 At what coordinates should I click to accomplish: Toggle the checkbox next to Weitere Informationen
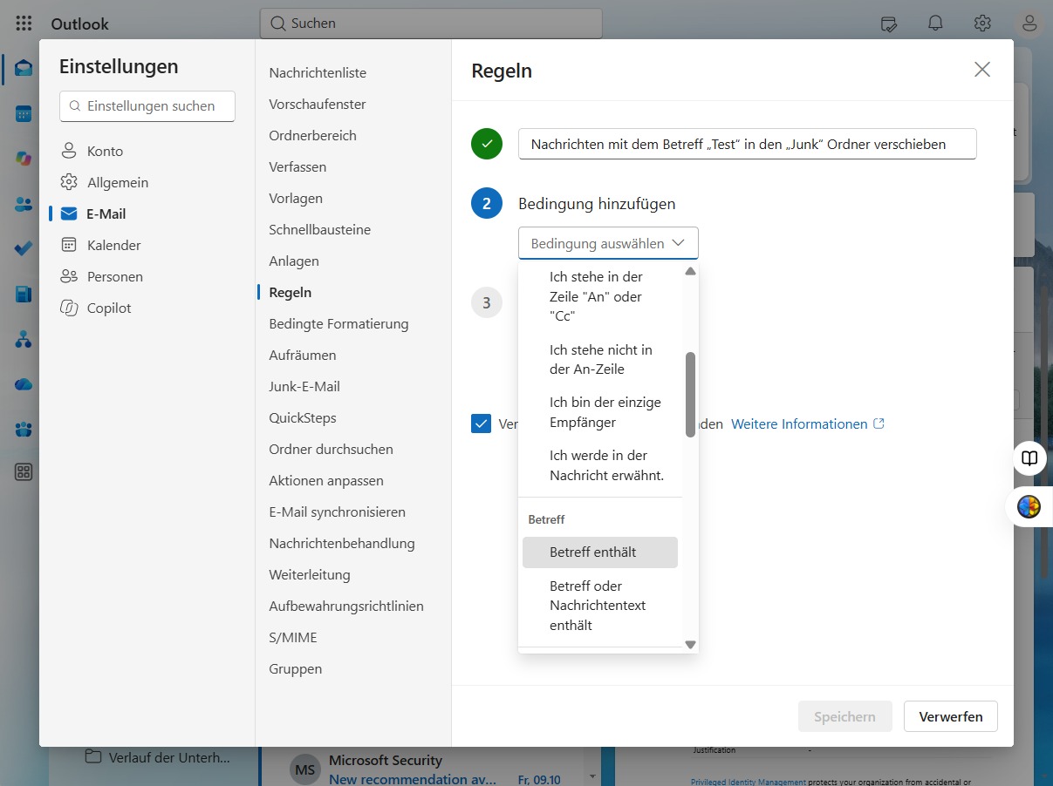(x=481, y=423)
